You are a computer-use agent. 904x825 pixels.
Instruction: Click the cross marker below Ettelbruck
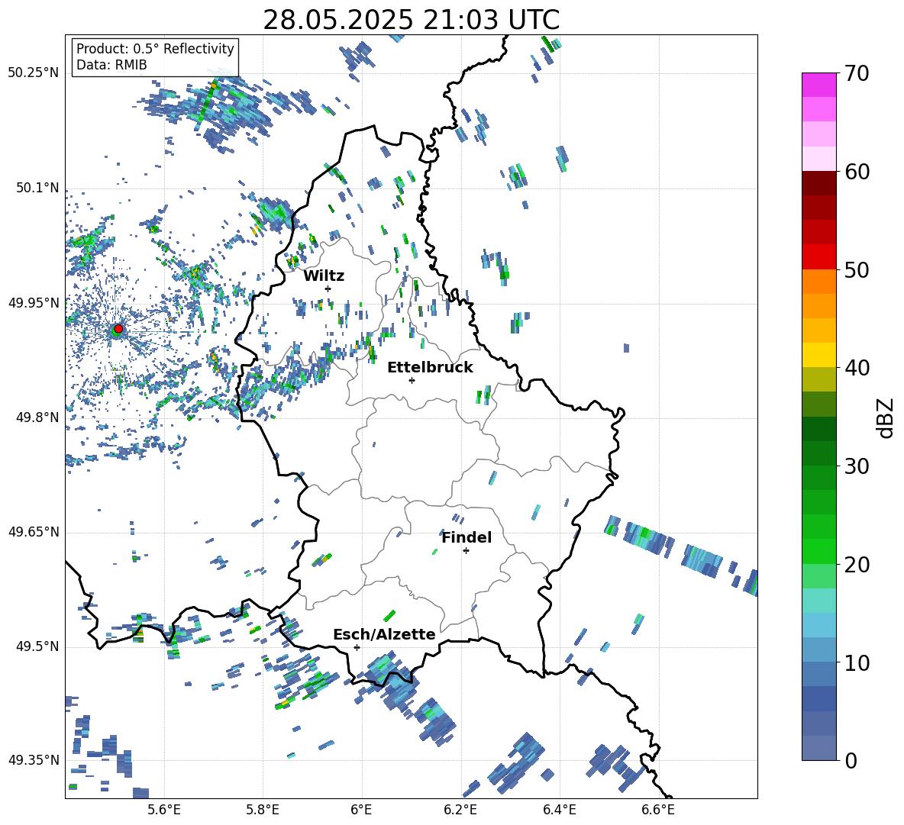pyautogui.click(x=412, y=380)
